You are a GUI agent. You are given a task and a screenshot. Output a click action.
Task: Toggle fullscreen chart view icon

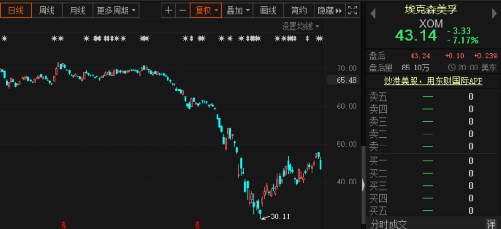(353, 11)
